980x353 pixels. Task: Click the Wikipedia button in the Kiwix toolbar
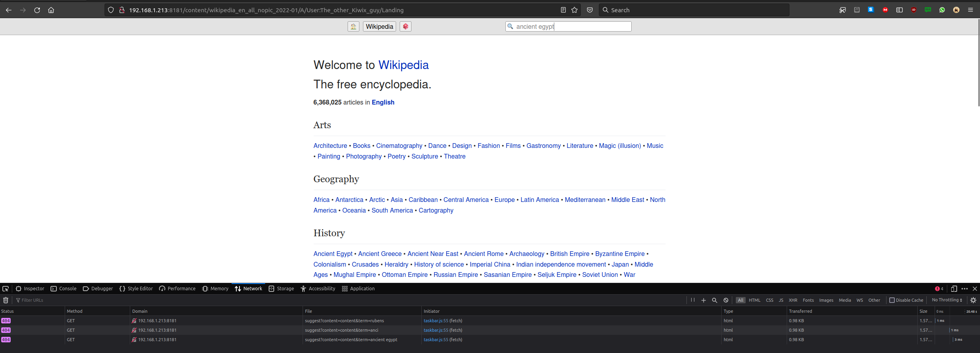tap(380, 26)
